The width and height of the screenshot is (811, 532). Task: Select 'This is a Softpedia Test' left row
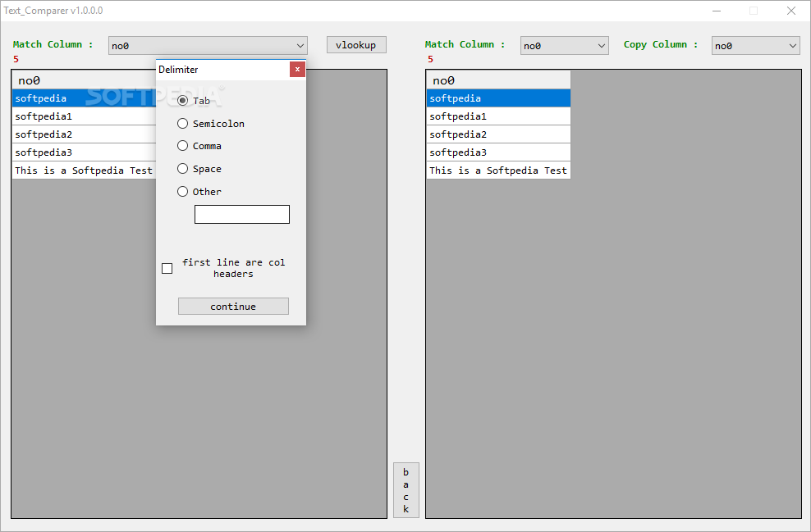(84, 171)
